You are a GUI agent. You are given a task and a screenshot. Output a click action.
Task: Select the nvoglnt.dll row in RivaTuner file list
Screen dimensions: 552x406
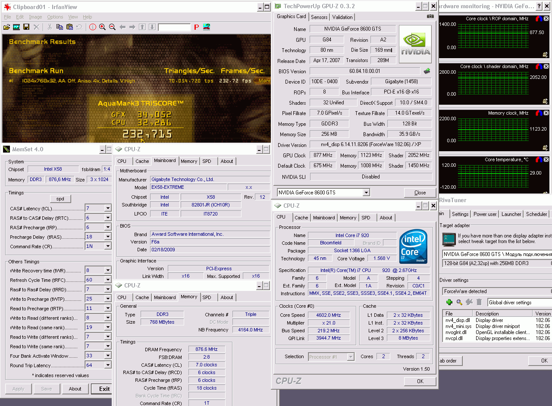pos(498,332)
